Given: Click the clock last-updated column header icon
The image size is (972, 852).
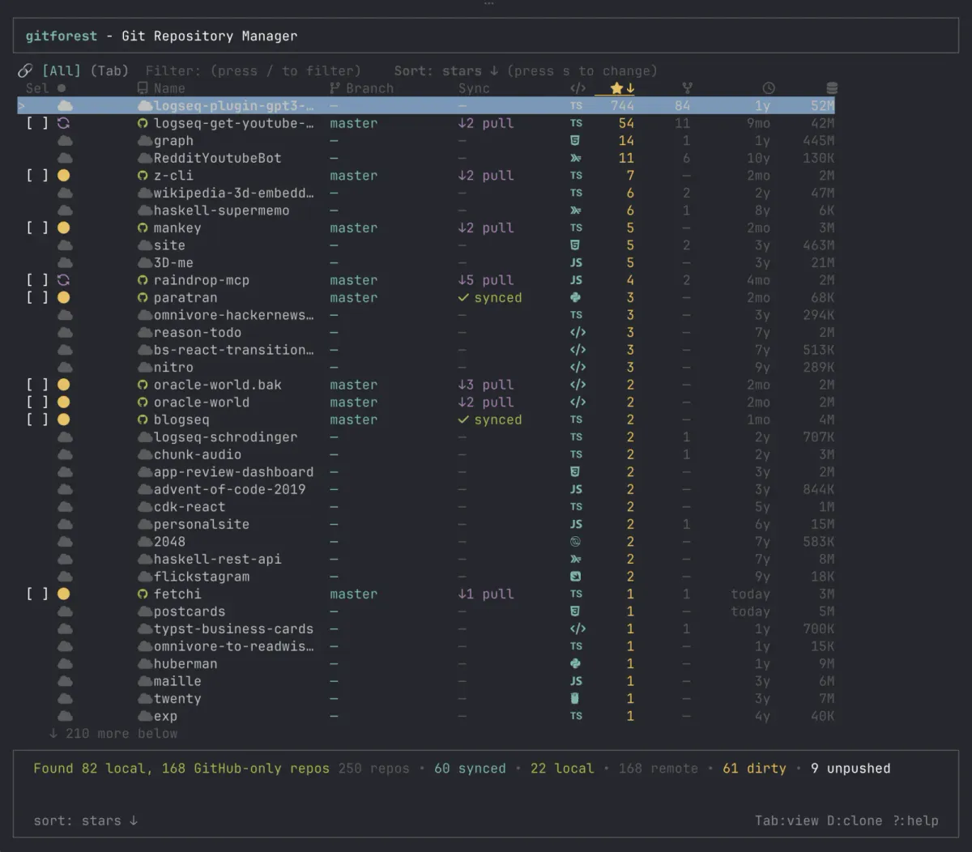Looking at the screenshot, I should [x=769, y=88].
